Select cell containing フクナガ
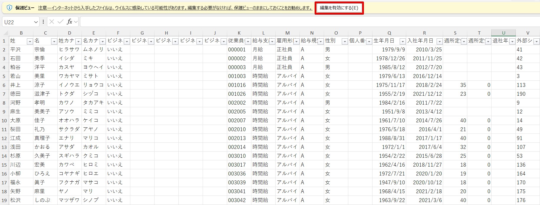540x205 pixels. click(69, 183)
